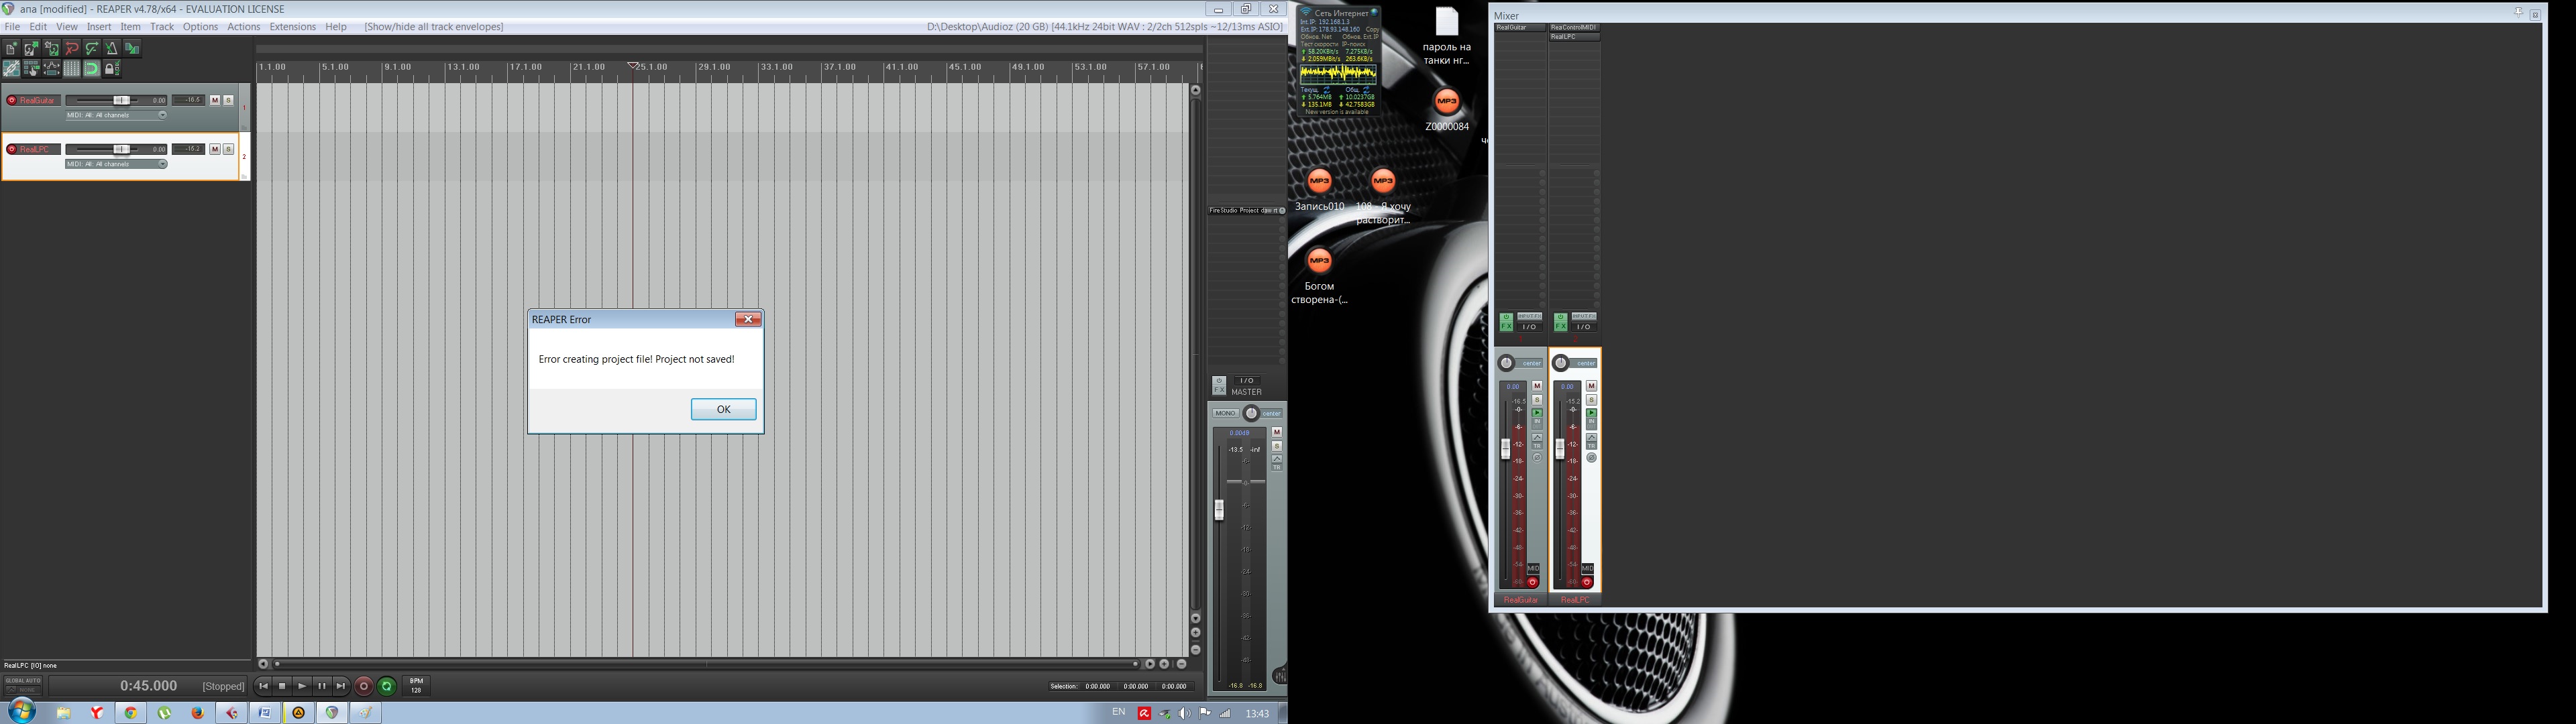Click the grid lines toolbar icon
The image size is (2576, 724).
(71, 69)
